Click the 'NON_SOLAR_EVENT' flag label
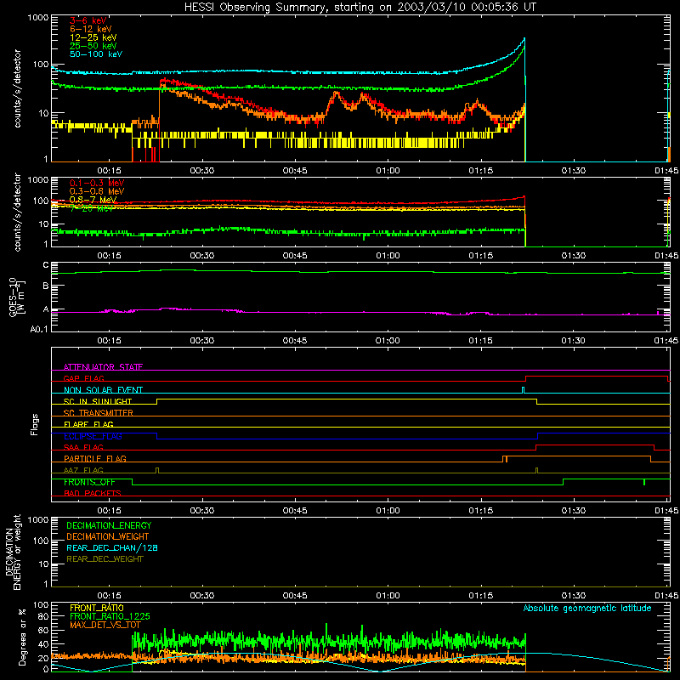This screenshot has width=680, height=680. (103, 390)
